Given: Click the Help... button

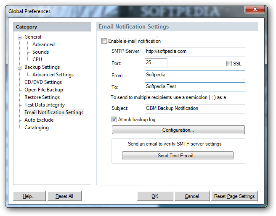Looking at the screenshot, I should pos(29,196).
